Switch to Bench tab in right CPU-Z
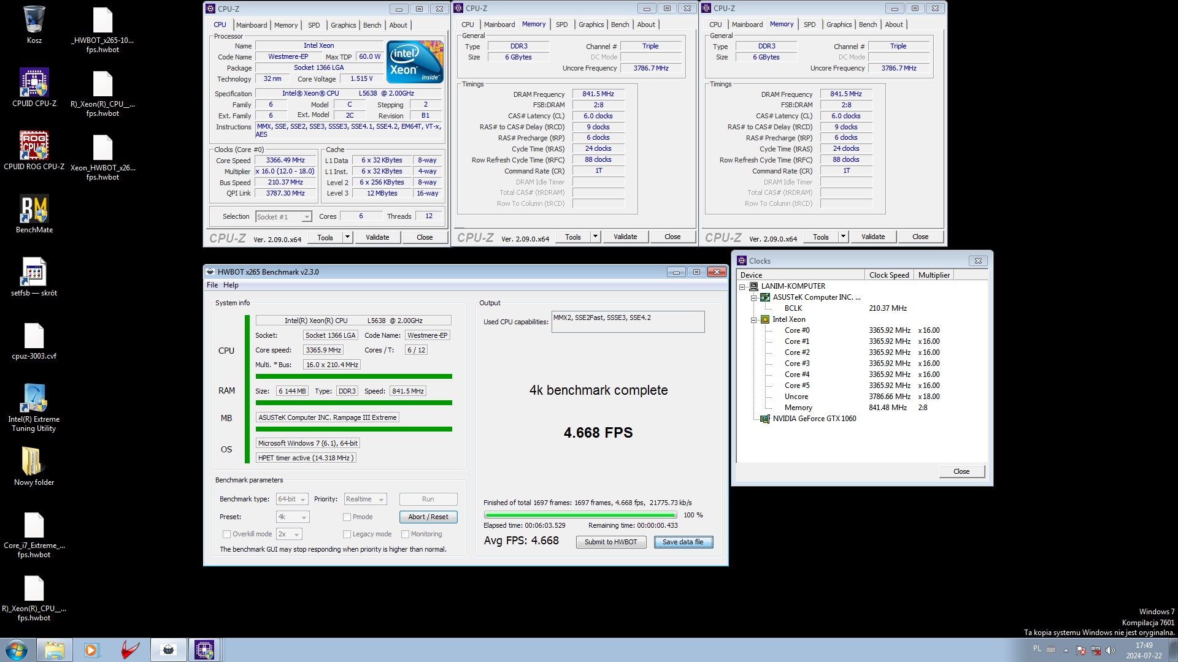This screenshot has height=662, width=1178. (x=868, y=25)
